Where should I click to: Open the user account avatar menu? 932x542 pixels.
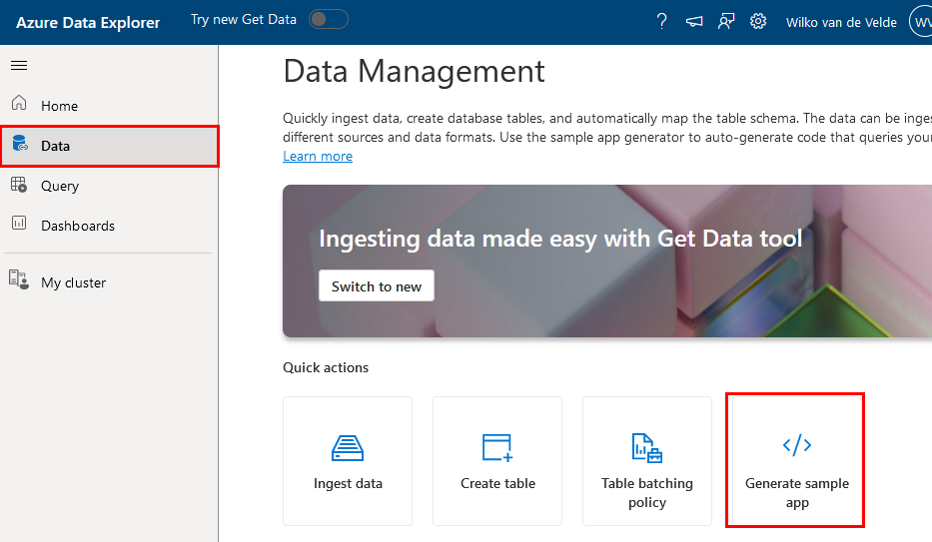(x=920, y=22)
